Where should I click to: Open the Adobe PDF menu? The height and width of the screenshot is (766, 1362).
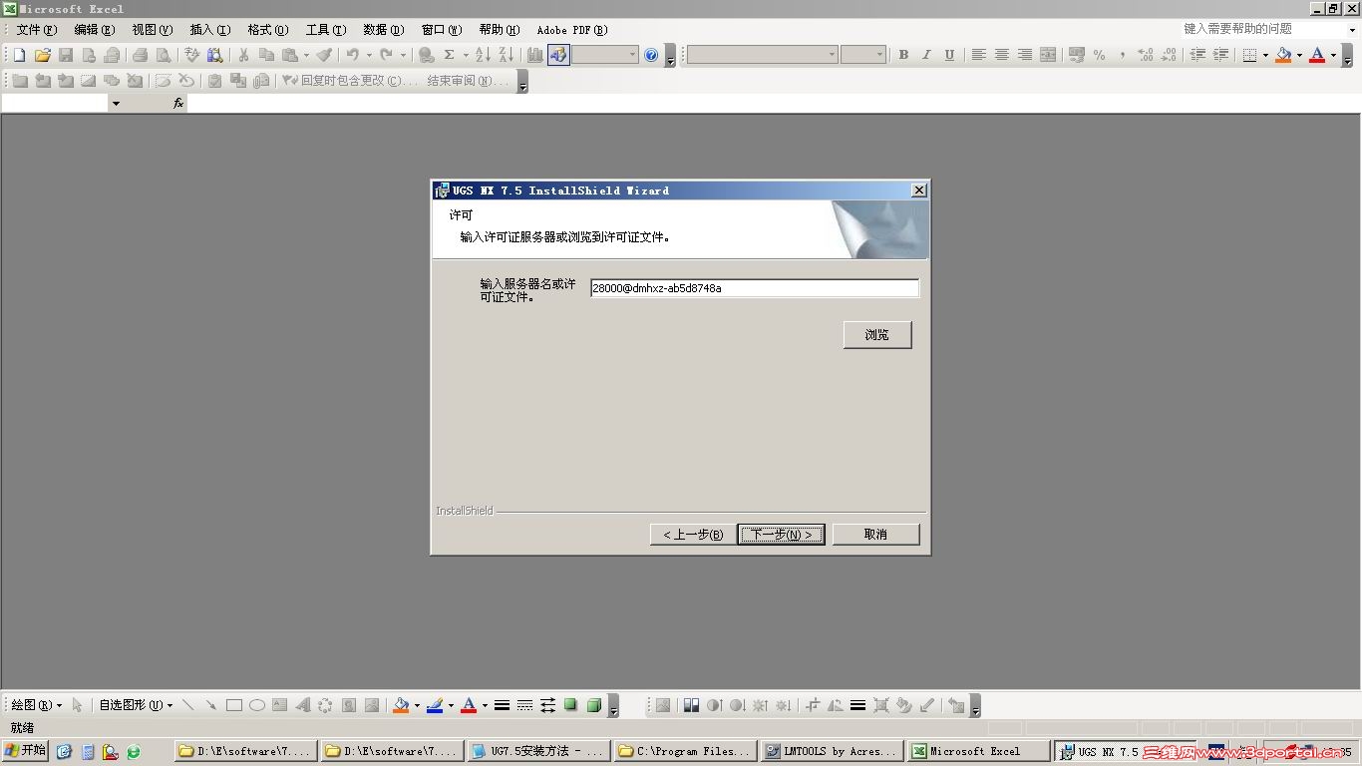572,30
